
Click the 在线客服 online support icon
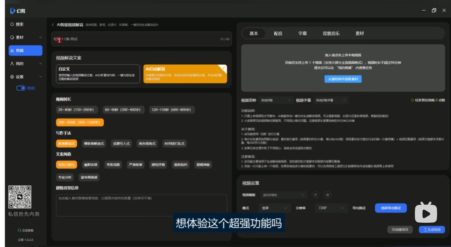pos(19,230)
